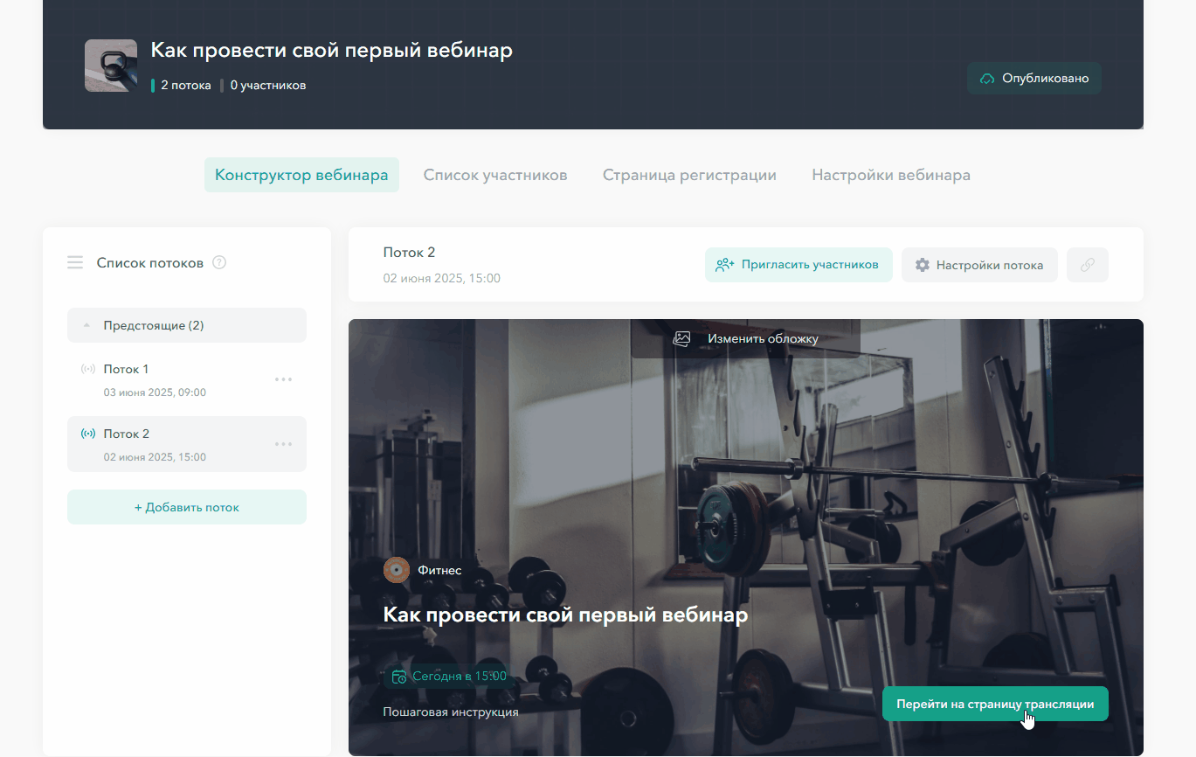The image size is (1196, 757).
Task: Click broadcast icon next to Поток 1
Action: (88, 369)
